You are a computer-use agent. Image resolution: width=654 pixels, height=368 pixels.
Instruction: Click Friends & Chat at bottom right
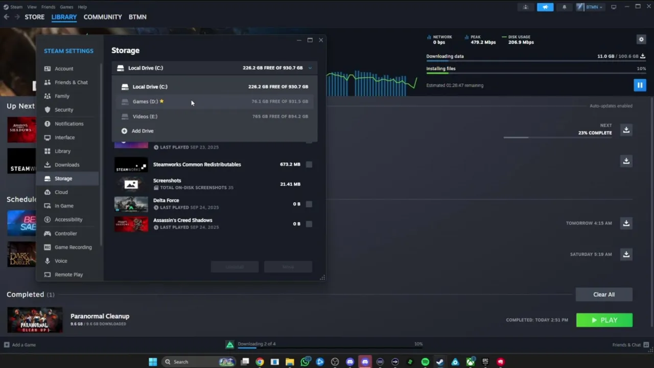pos(630,345)
